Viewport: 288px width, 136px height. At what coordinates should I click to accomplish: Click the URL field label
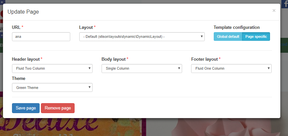pyautogui.click(x=16, y=28)
